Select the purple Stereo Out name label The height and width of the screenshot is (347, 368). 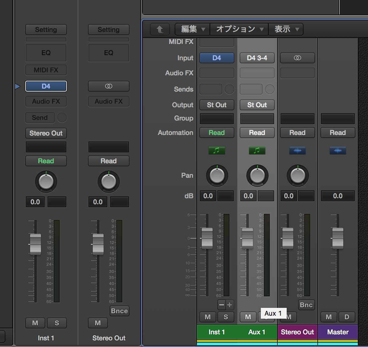[x=297, y=332]
